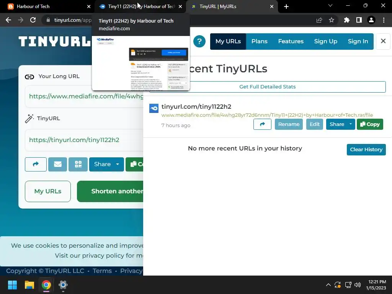This screenshot has height=294, width=392.
Task: Open the Chrome tab search chevron
Action: tap(330, 5)
